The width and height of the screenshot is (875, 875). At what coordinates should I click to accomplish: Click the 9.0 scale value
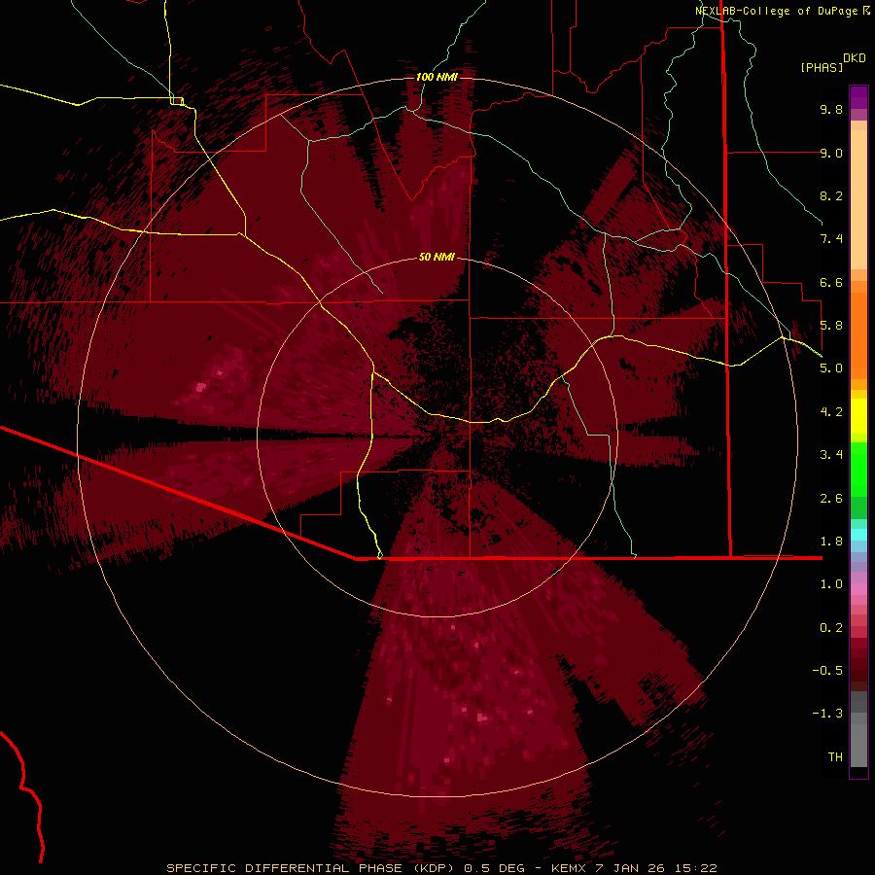[x=831, y=153]
